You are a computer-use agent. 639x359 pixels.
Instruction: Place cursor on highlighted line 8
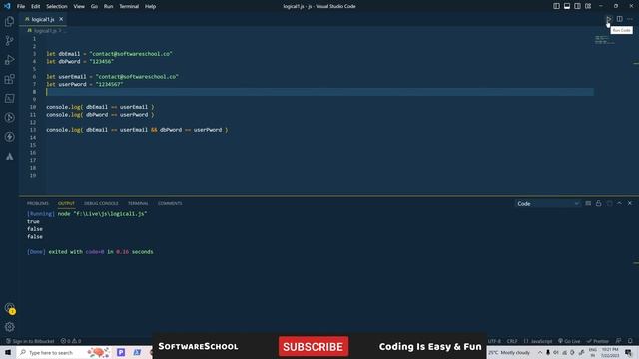click(319, 92)
